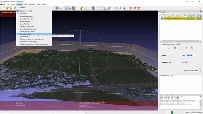Click the blue square icon left of trackball icon
203x114 pixels.
(57, 8)
